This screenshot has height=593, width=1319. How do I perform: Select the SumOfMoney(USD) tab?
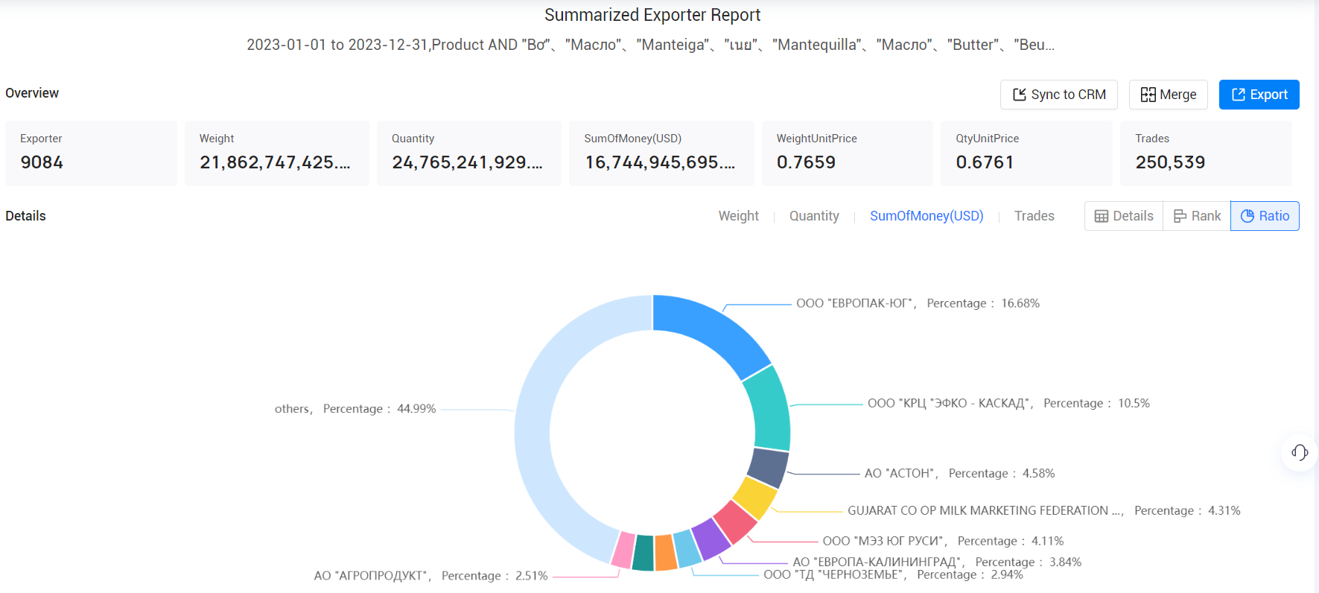tap(927, 216)
